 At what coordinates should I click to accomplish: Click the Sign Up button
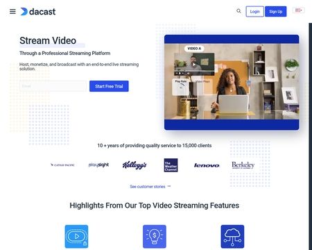(x=276, y=12)
